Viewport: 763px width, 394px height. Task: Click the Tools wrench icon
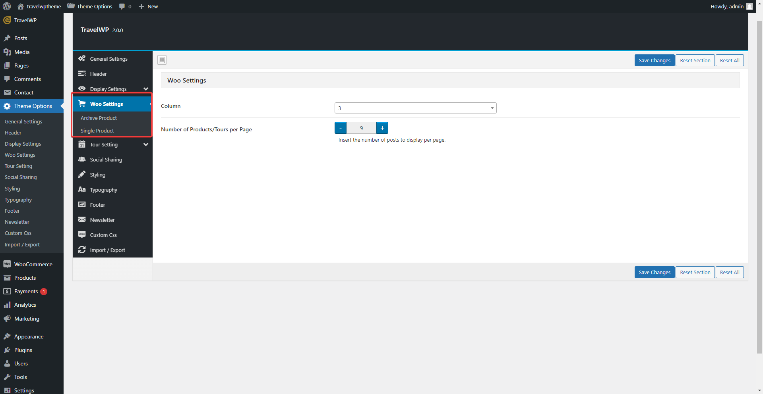click(x=7, y=377)
